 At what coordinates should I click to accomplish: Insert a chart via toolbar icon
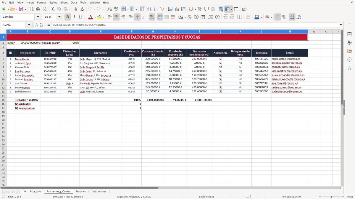177,9
